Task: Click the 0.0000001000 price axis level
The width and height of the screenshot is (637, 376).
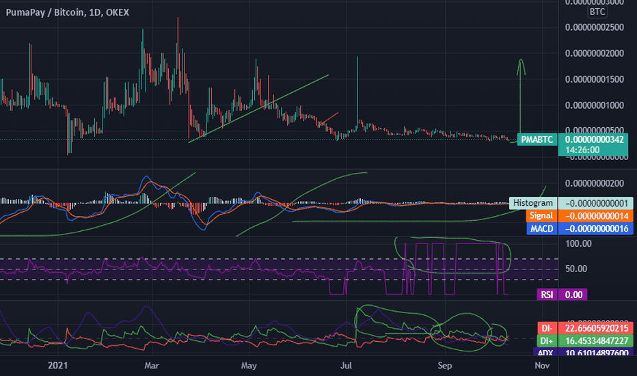Action: pyautogui.click(x=595, y=105)
